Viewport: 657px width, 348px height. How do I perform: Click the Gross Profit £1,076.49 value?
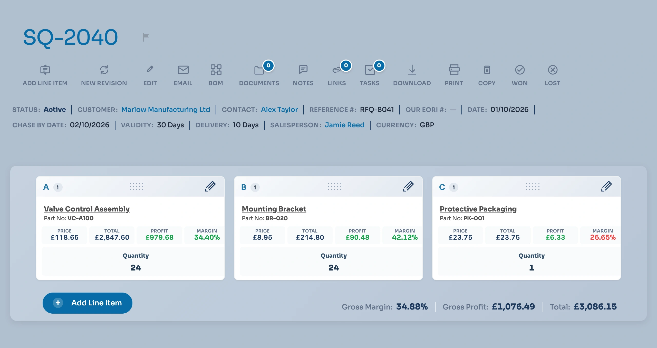(x=513, y=307)
